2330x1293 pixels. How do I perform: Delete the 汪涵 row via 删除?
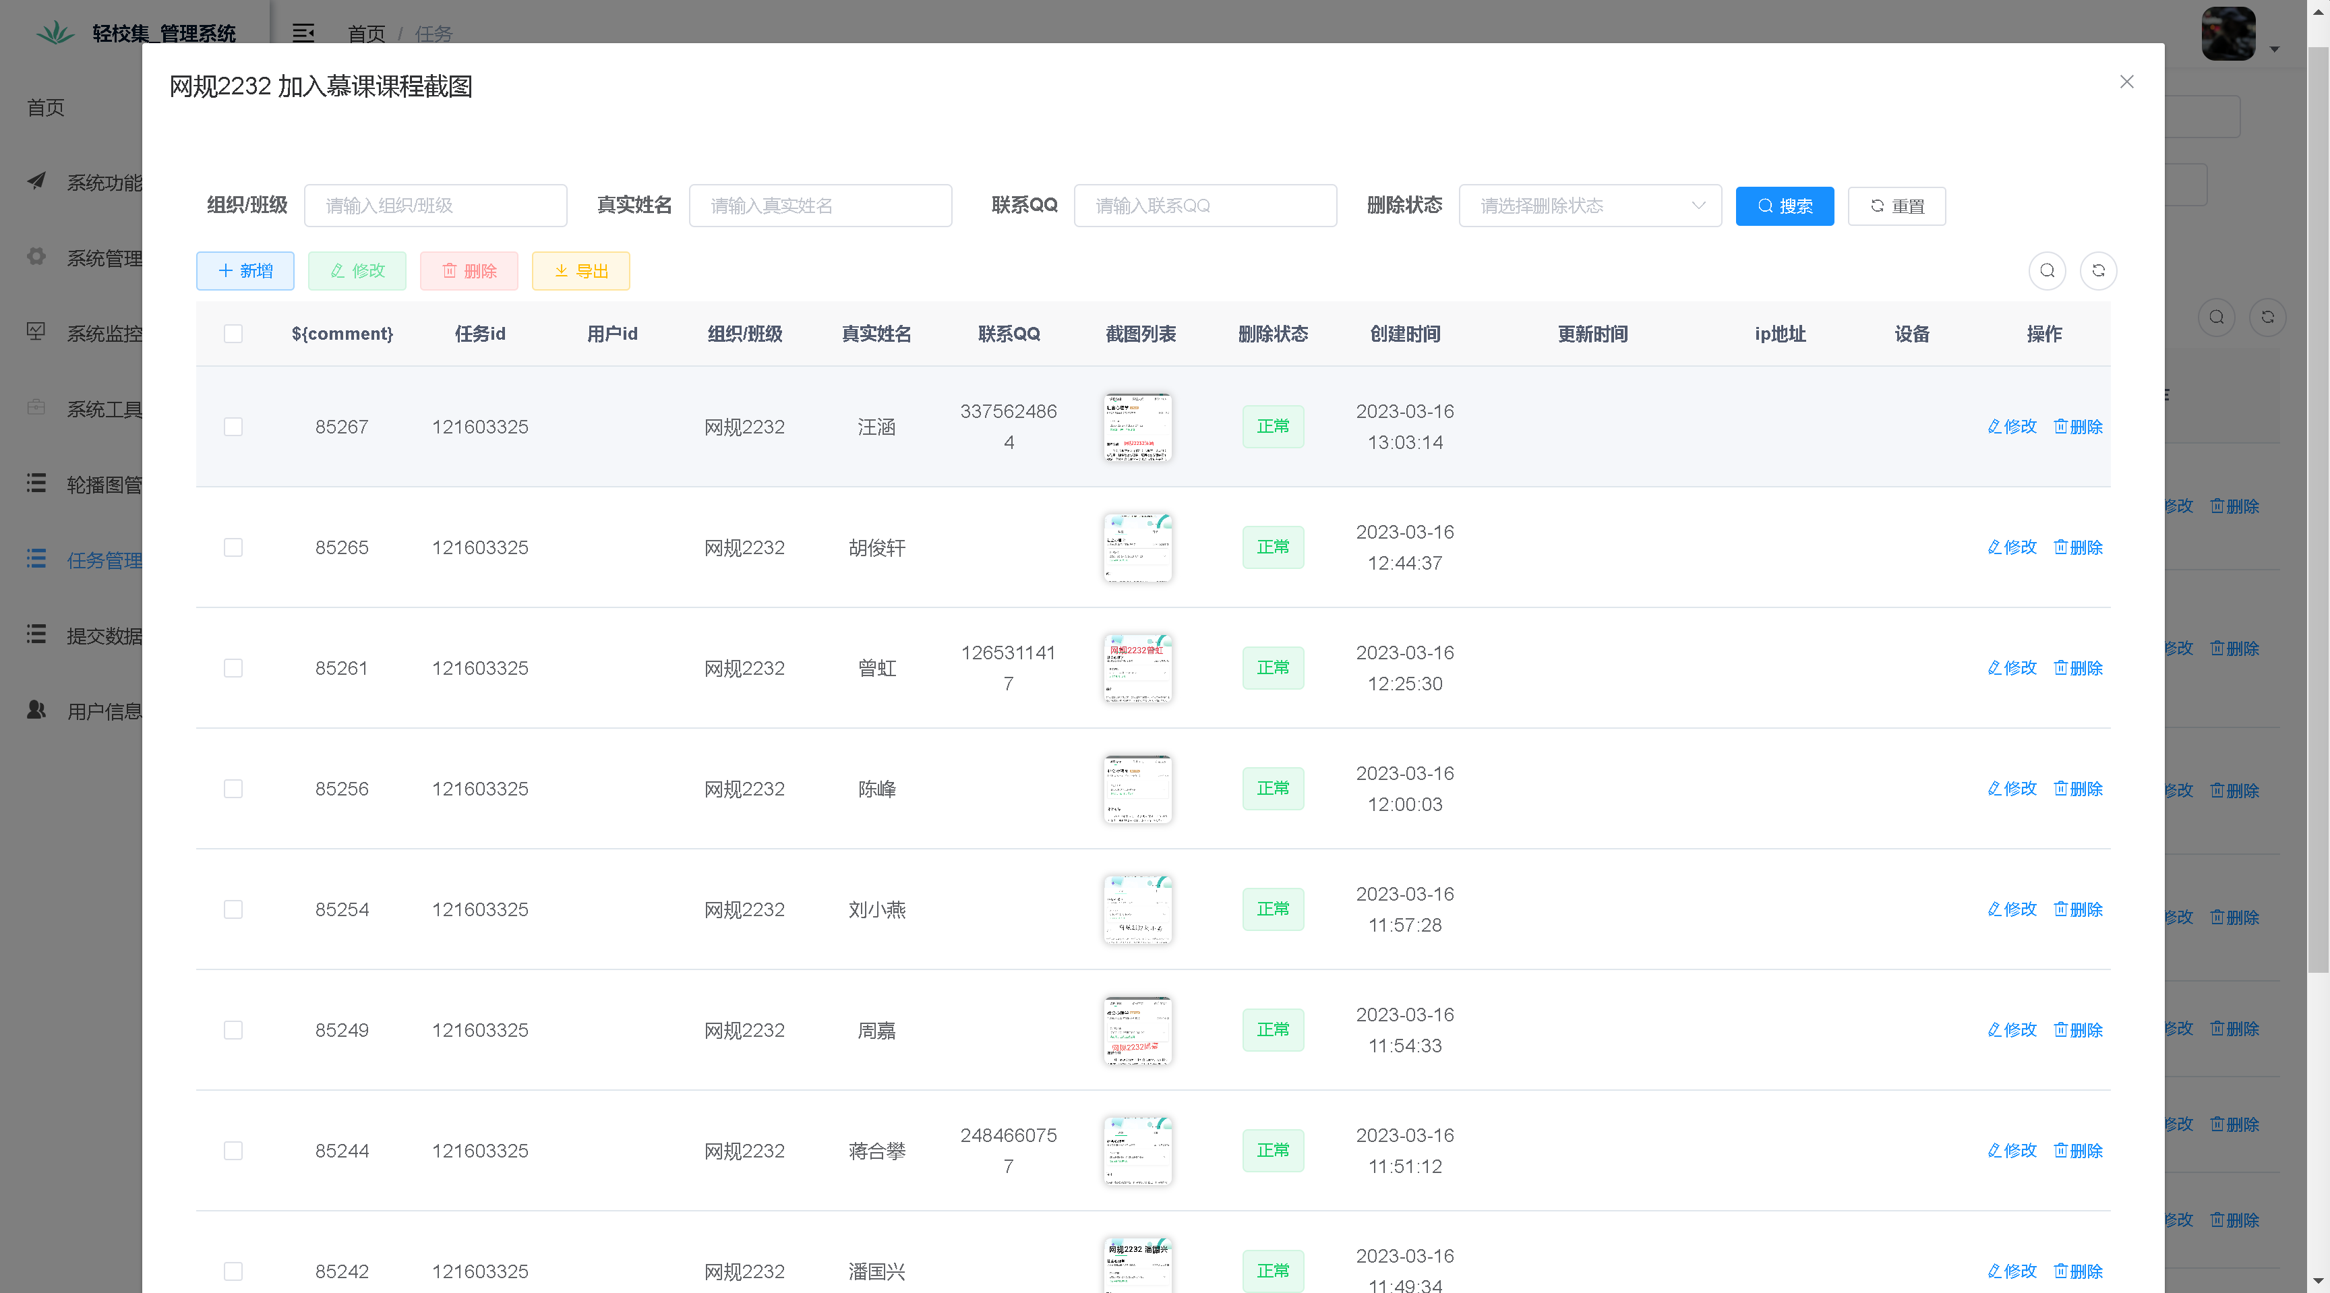tap(2078, 427)
